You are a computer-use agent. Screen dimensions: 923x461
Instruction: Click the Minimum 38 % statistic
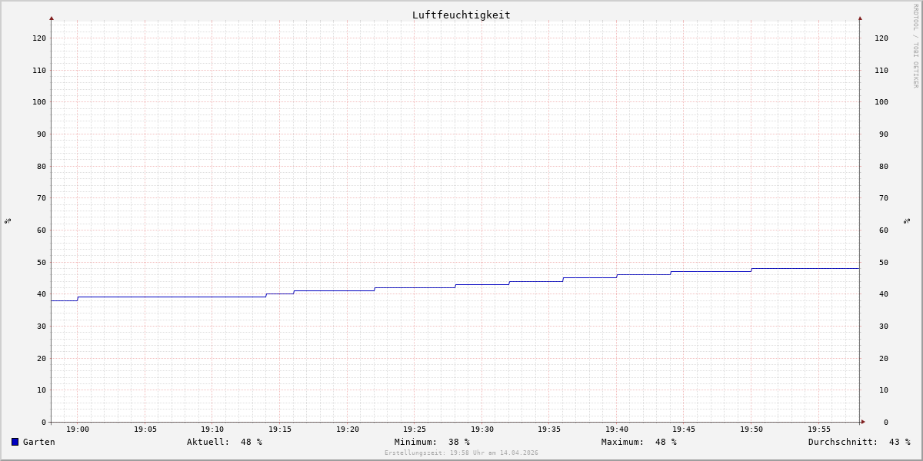tap(432, 442)
